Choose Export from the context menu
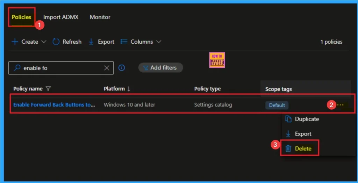Screen dimensions: 358x183 pyautogui.click(x=303, y=134)
